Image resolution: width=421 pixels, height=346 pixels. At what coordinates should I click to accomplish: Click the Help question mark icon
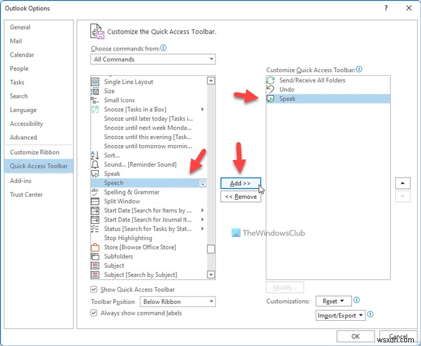coord(386,8)
